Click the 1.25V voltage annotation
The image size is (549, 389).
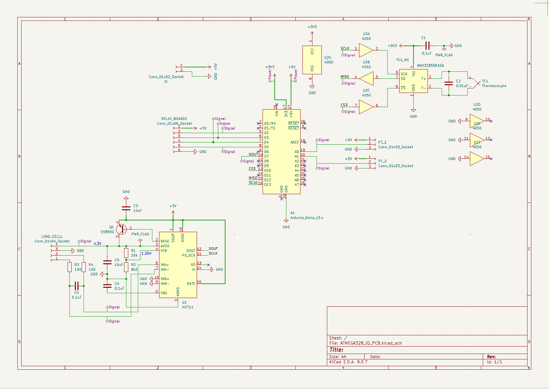point(146,253)
